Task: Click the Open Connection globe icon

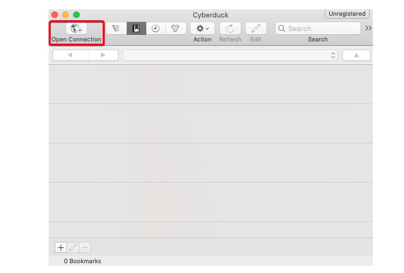Action: click(76, 29)
